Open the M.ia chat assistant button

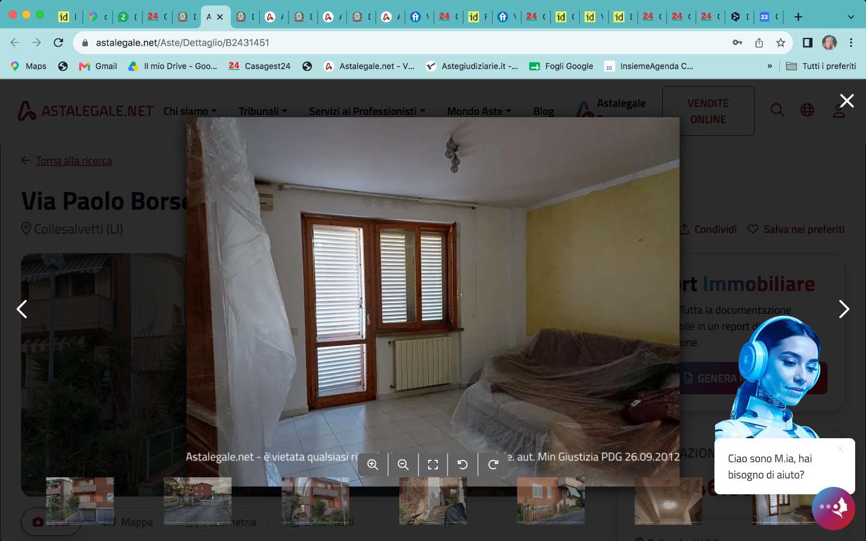834,508
